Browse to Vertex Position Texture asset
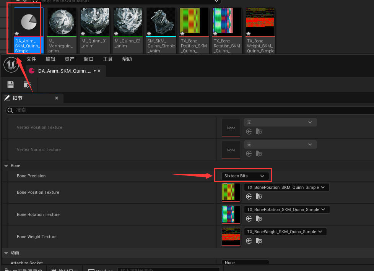Viewport: 374px width, 271px height. coord(259,131)
